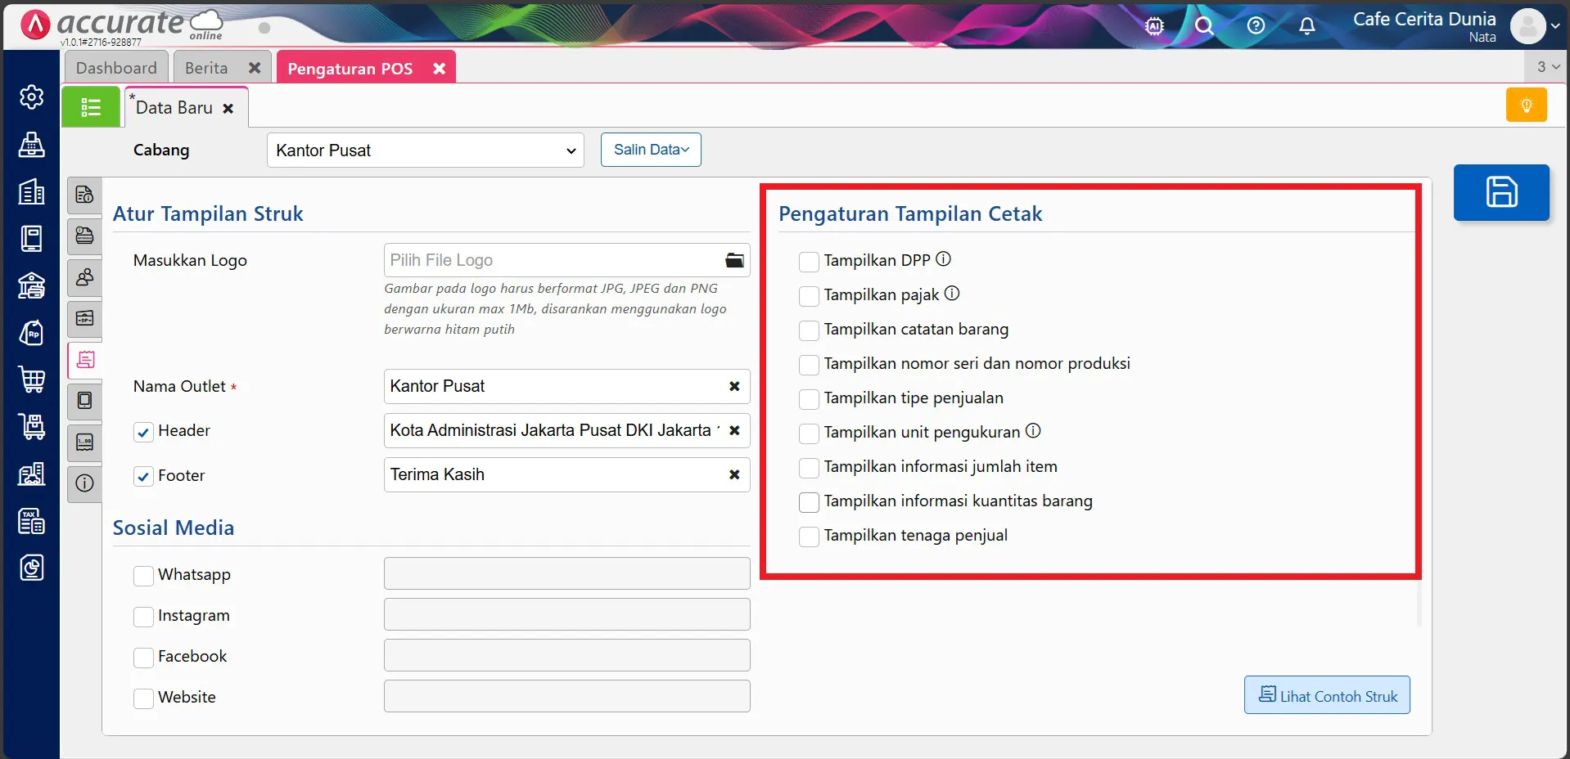Open the DP wallet icon in settings panel
The image size is (1570, 759).
(x=84, y=319)
